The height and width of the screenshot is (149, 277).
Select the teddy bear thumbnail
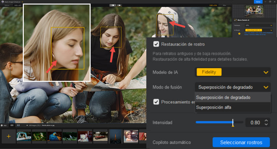coord(85,136)
